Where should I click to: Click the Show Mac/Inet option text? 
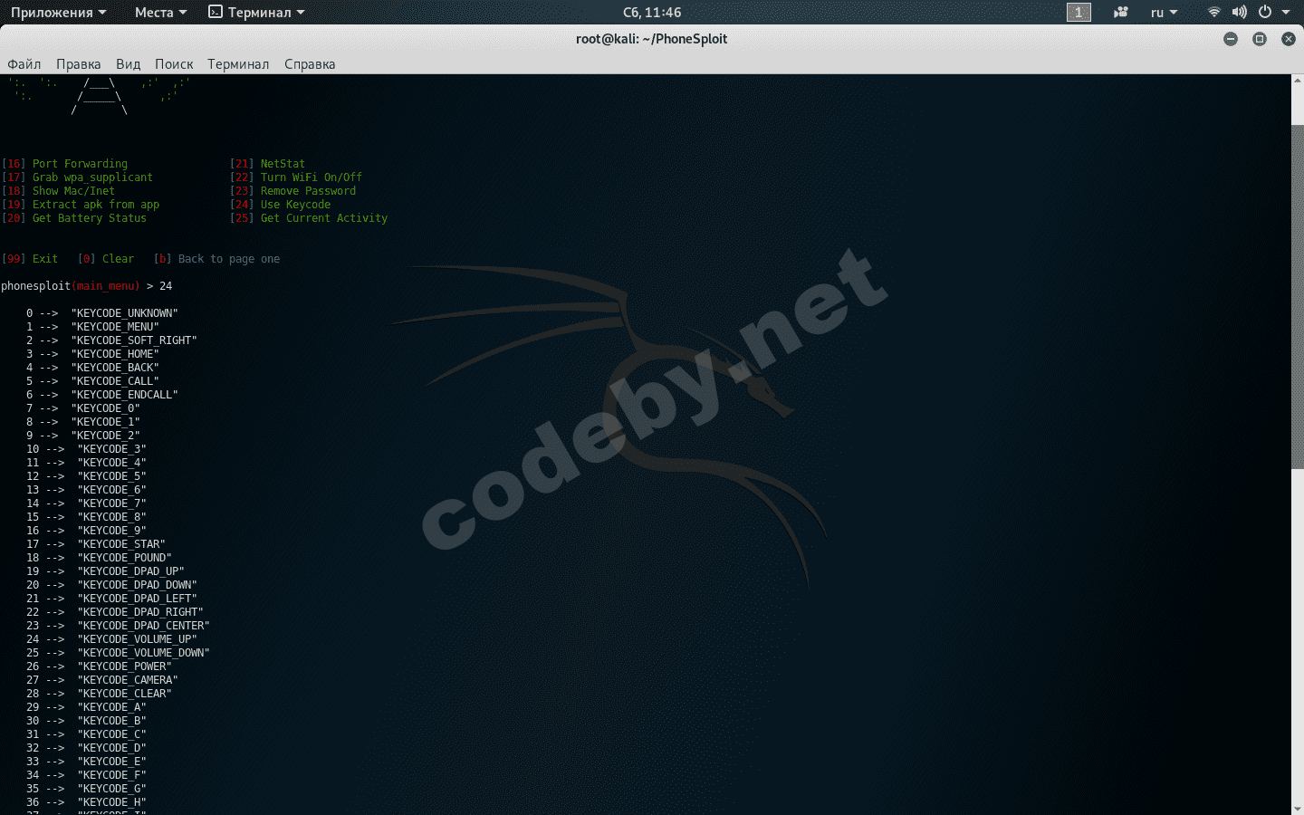tap(73, 191)
